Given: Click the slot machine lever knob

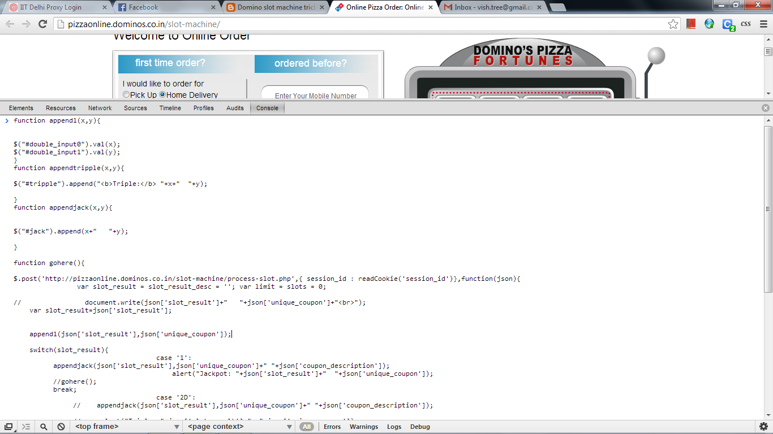Looking at the screenshot, I should point(656,55).
